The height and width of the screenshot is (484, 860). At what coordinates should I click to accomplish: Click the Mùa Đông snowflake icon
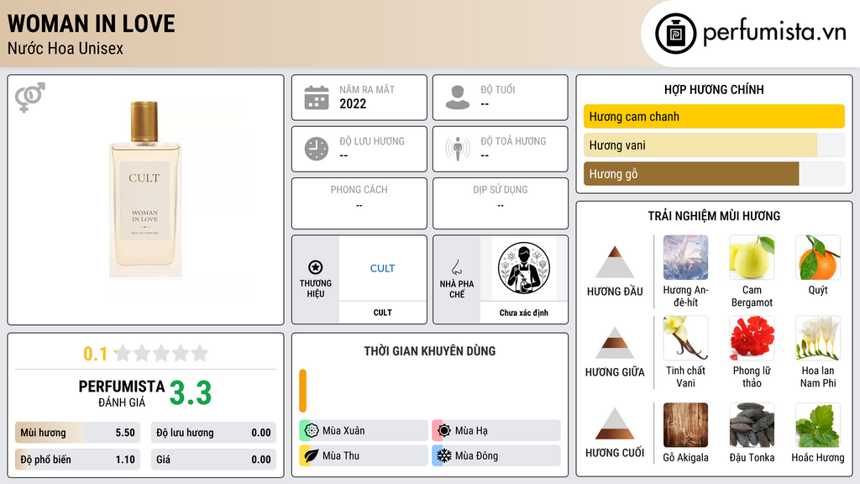444,456
